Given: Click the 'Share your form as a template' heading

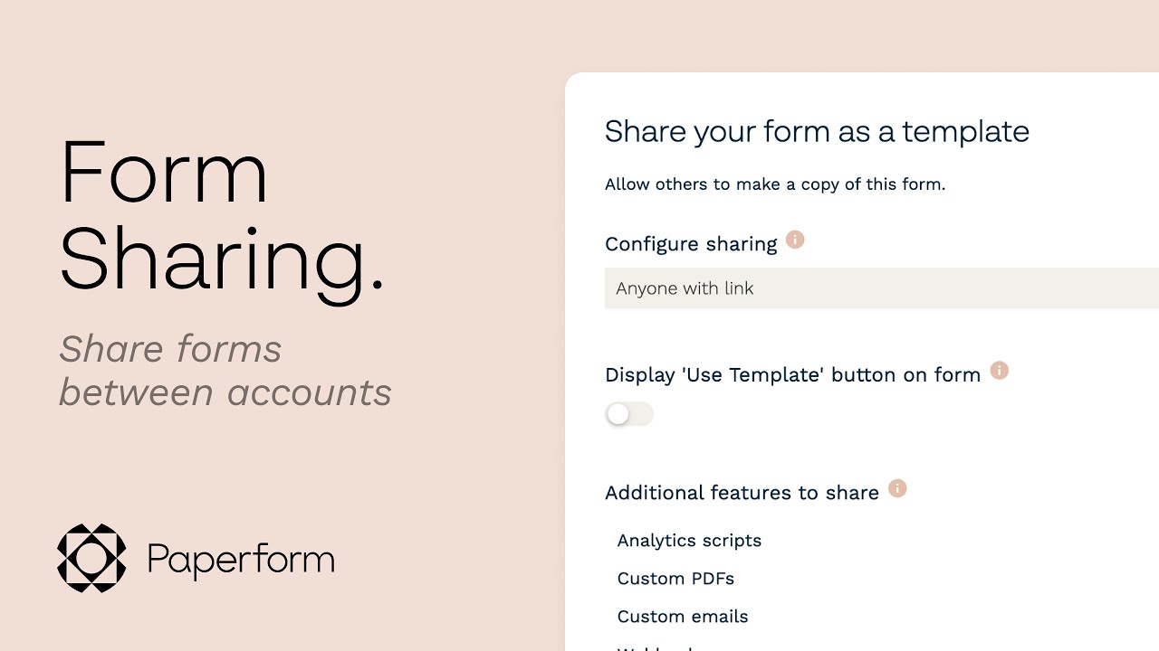Looking at the screenshot, I should 817,132.
